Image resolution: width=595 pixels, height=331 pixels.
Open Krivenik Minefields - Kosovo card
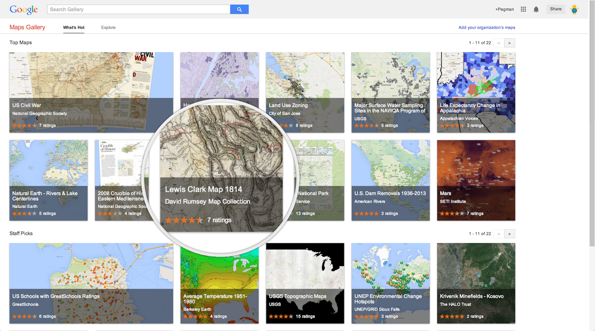(476, 283)
